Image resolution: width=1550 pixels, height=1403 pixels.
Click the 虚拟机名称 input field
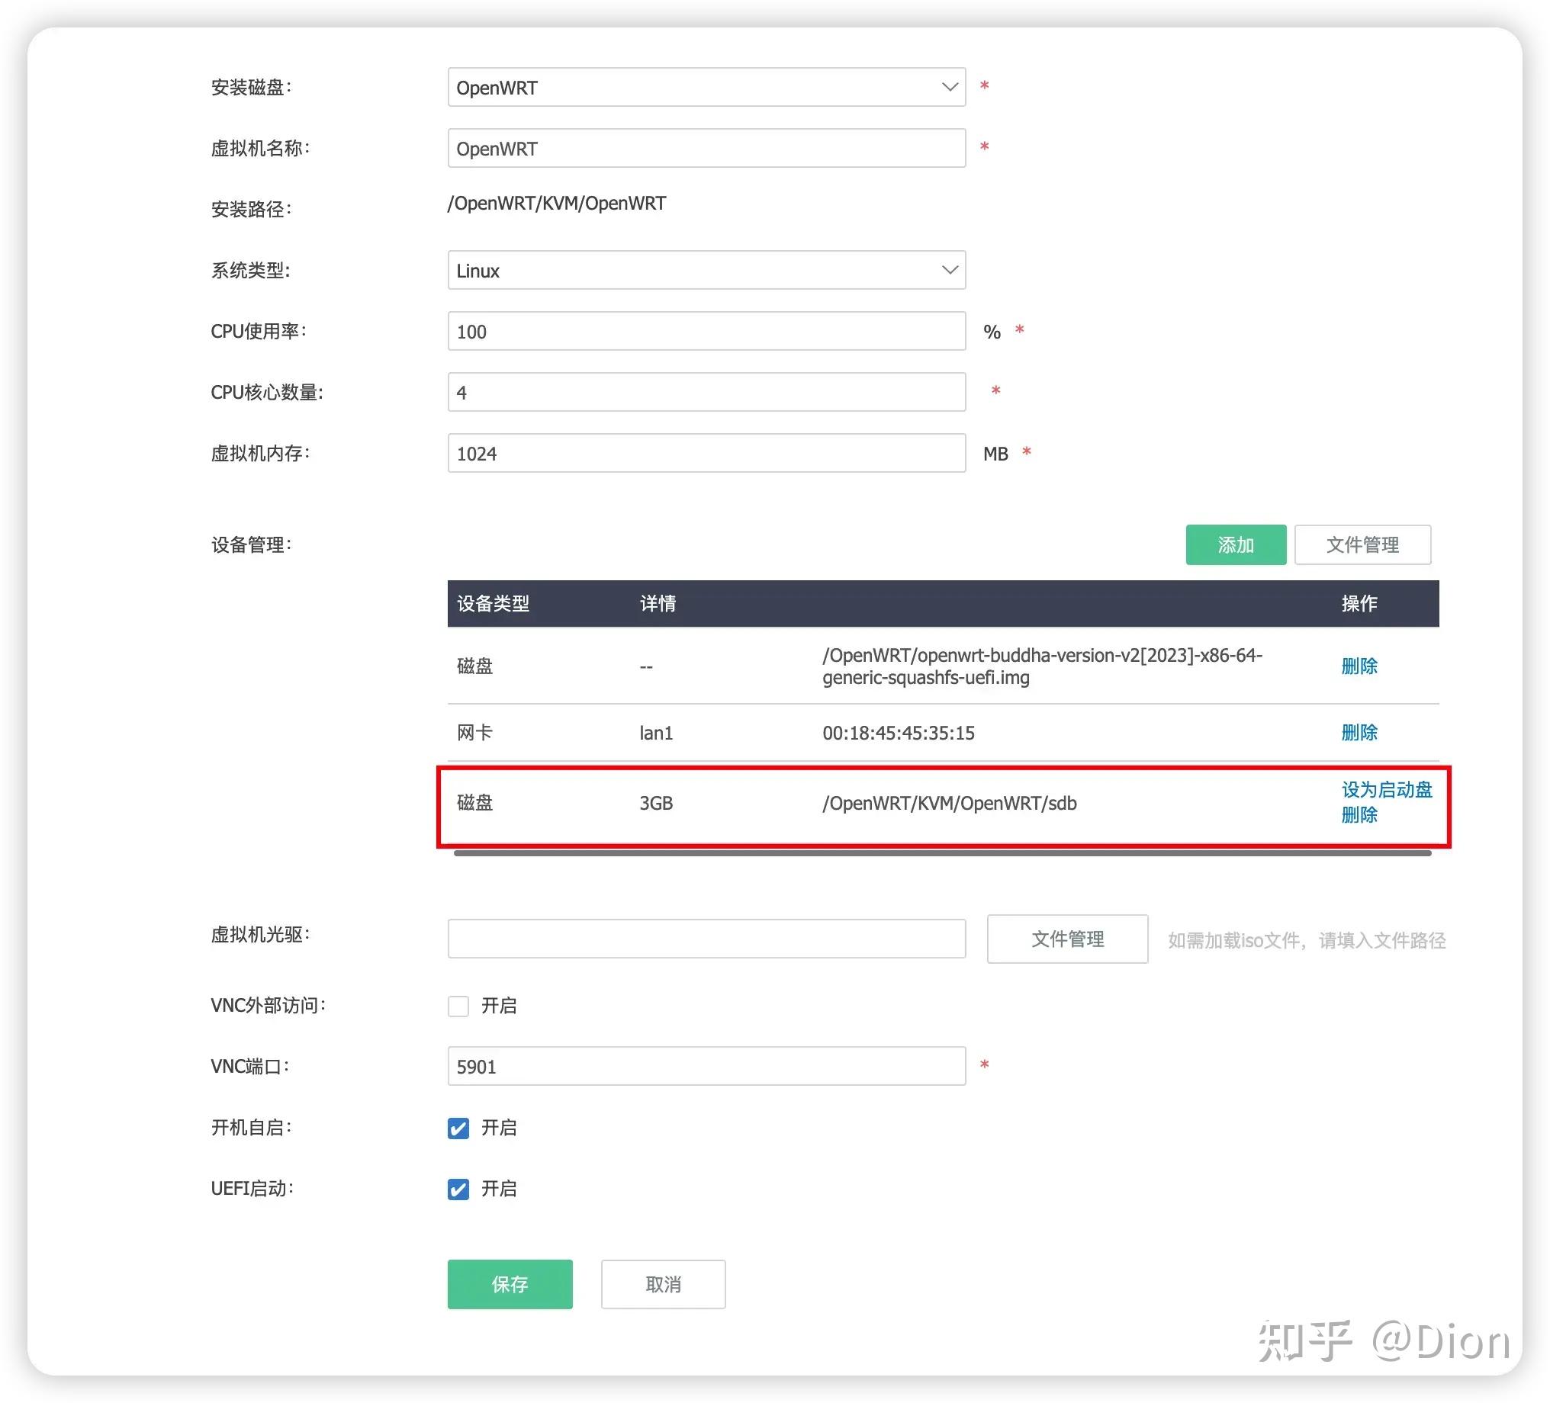pyautogui.click(x=705, y=147)
